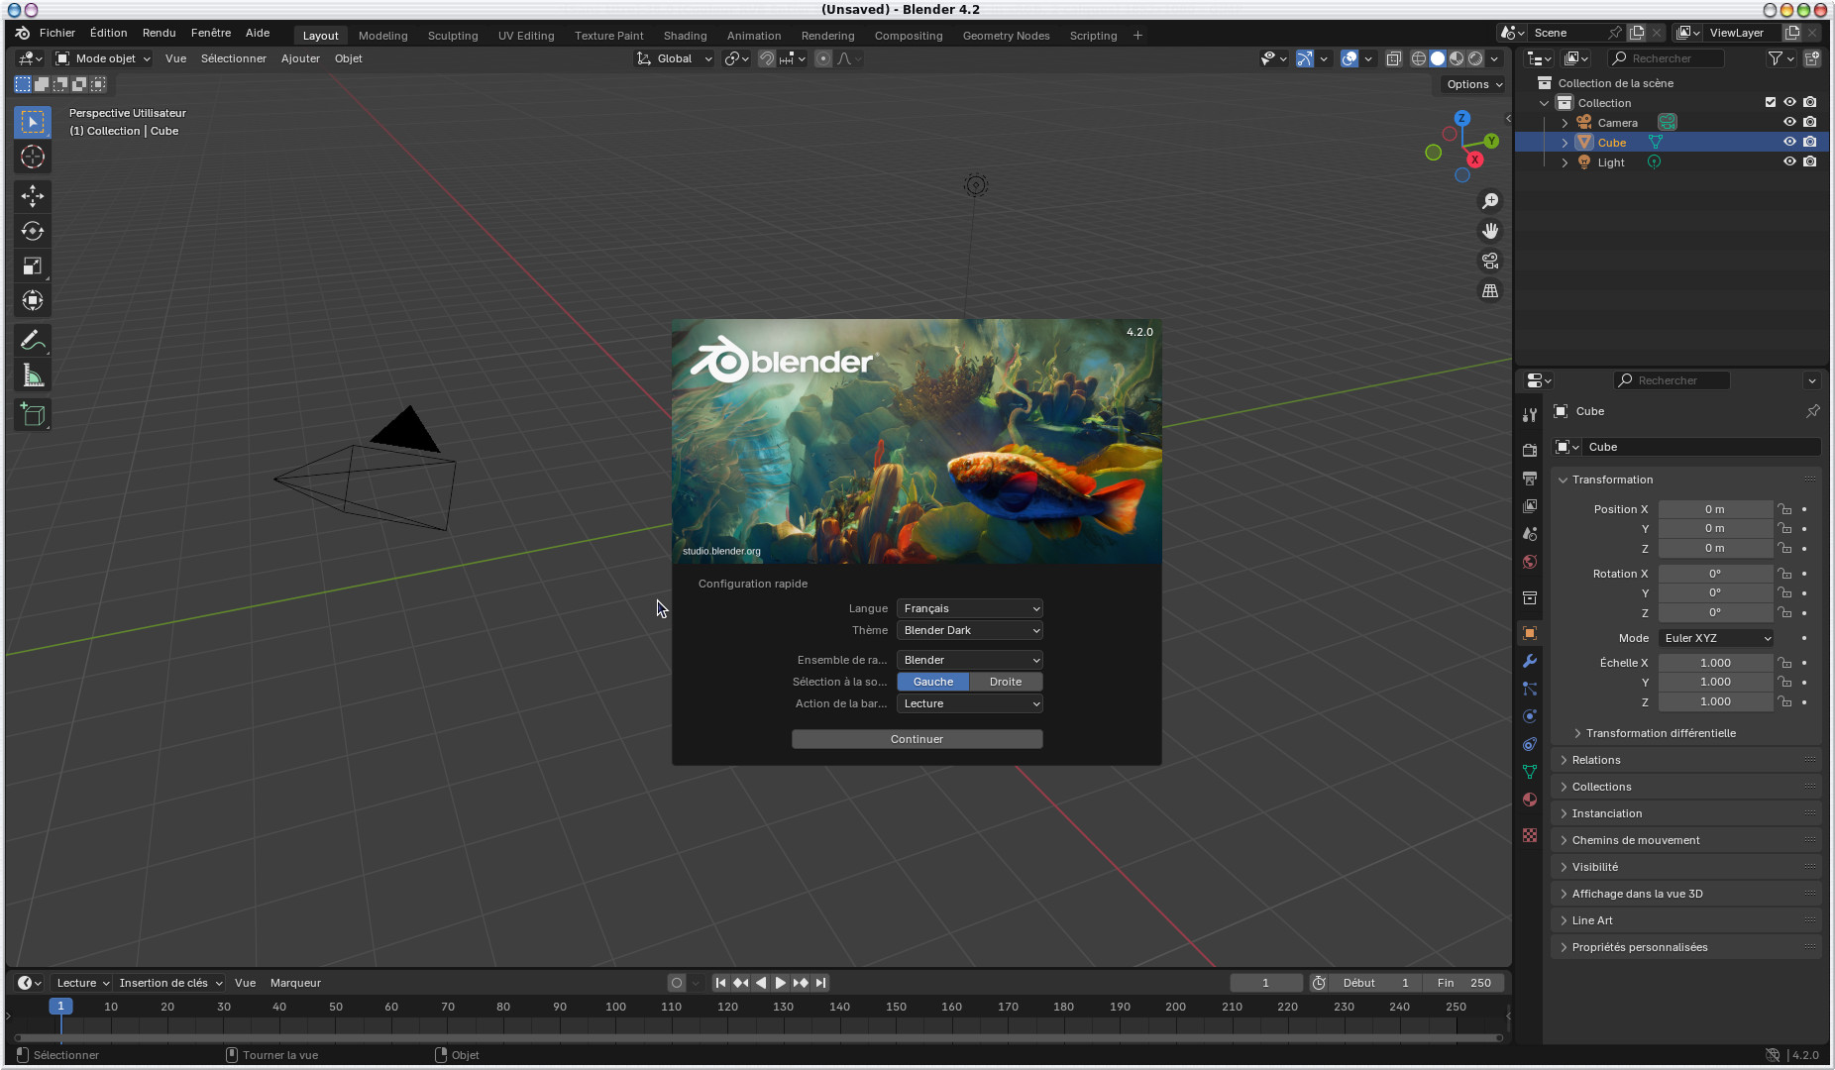This screenshot has height=1070, width=1835.
Task: Uncheck the Collection exclude checkbox
Action: tap(1771, 102)
